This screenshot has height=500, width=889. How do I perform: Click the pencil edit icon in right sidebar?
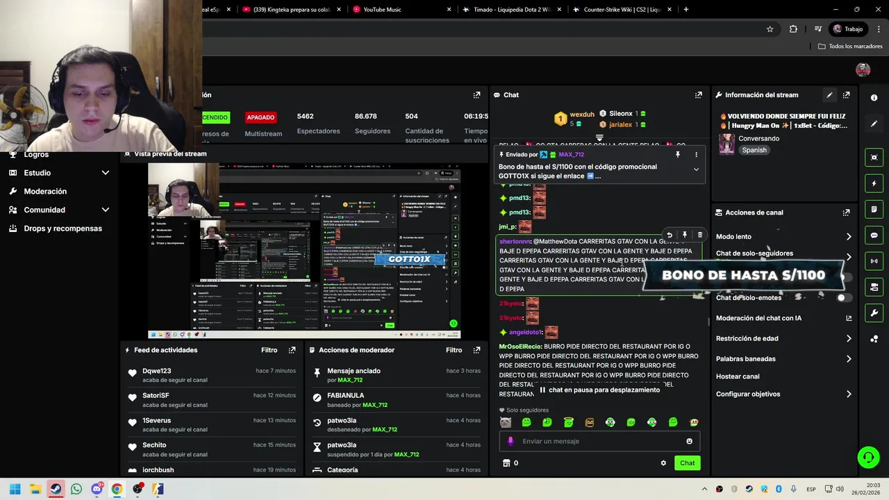point(874,124)
